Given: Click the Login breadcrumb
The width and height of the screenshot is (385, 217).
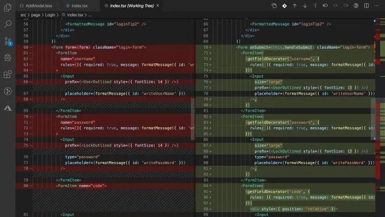Looking at the screenshot, I should tap(50, 15).
